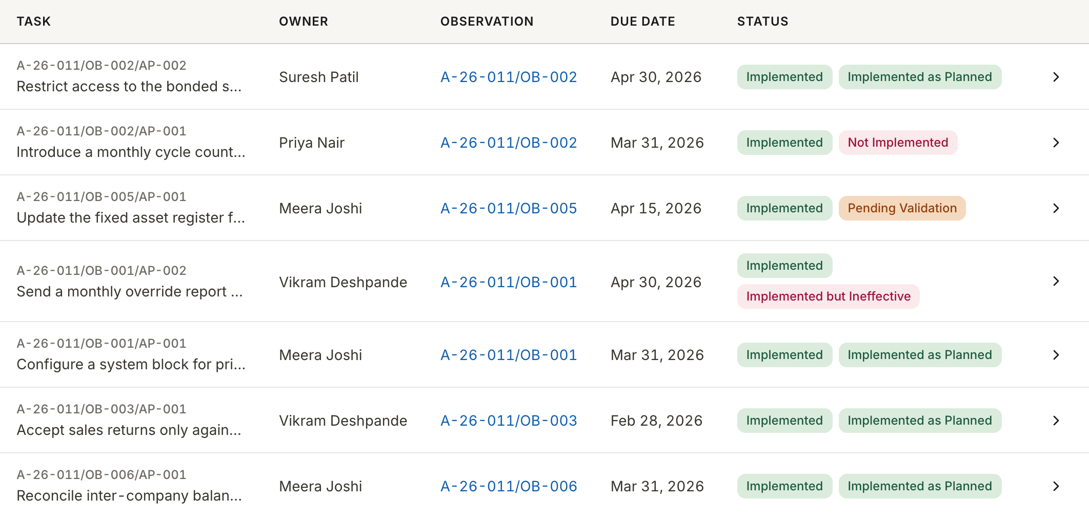Click the DUE DATE column header

(643, 22)
